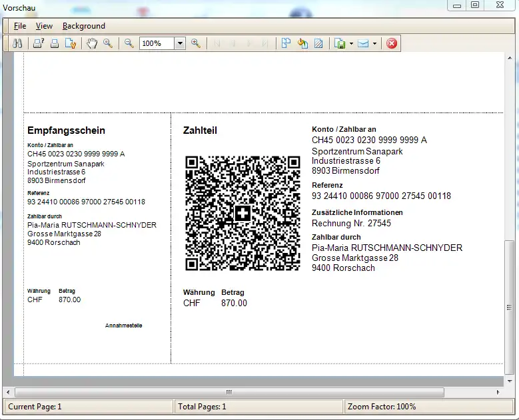Click the 100% zoom input field

click(x=157, y=43)
